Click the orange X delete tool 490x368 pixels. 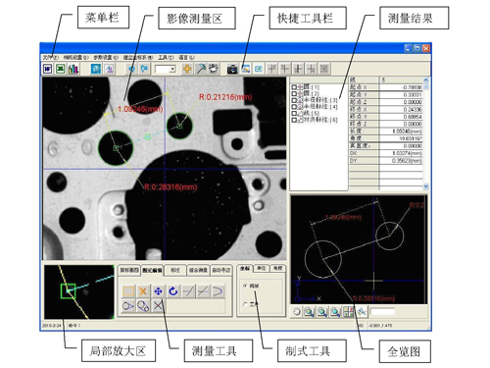tap(143, 290)
